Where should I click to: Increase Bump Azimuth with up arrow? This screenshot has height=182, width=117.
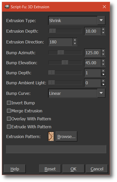pos(103,51)
